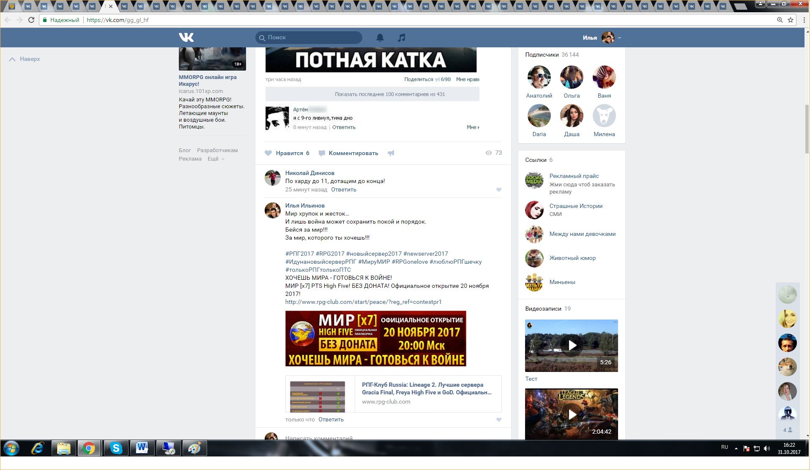Open follower Милена's avatar
Viewport: 810px width, 470px height.
604,115
